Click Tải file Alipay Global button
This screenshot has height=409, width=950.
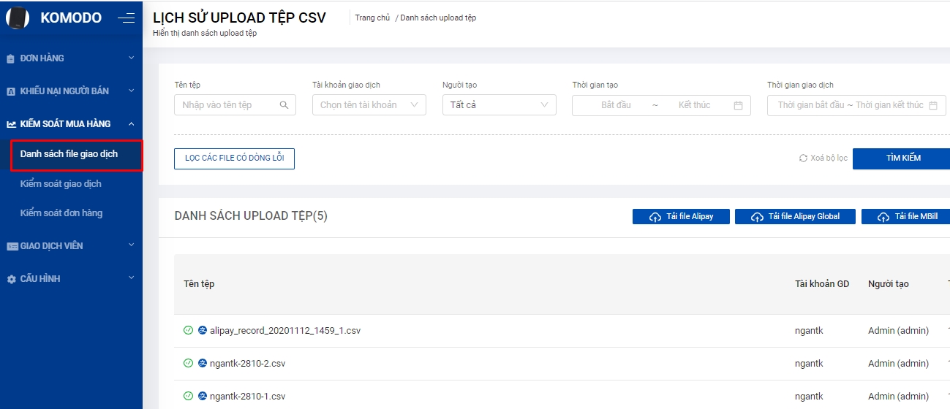pos(794,217)
